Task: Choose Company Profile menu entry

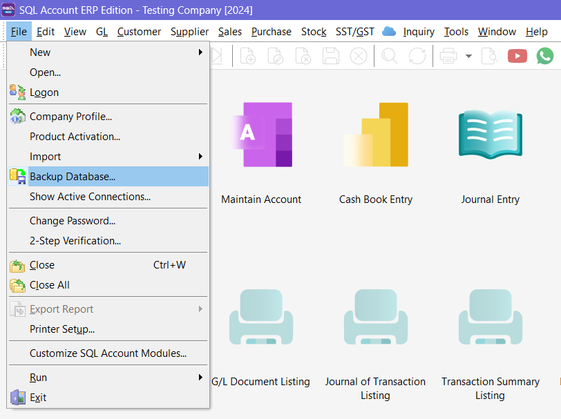Action: pos(70,117)
